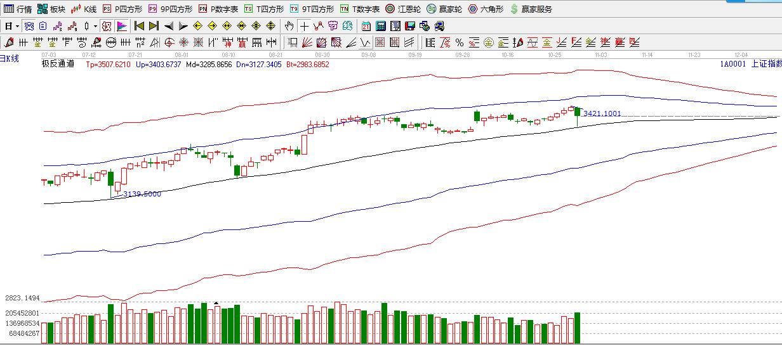Click the 1A0001 上证指数 stock label

[750, 63]
